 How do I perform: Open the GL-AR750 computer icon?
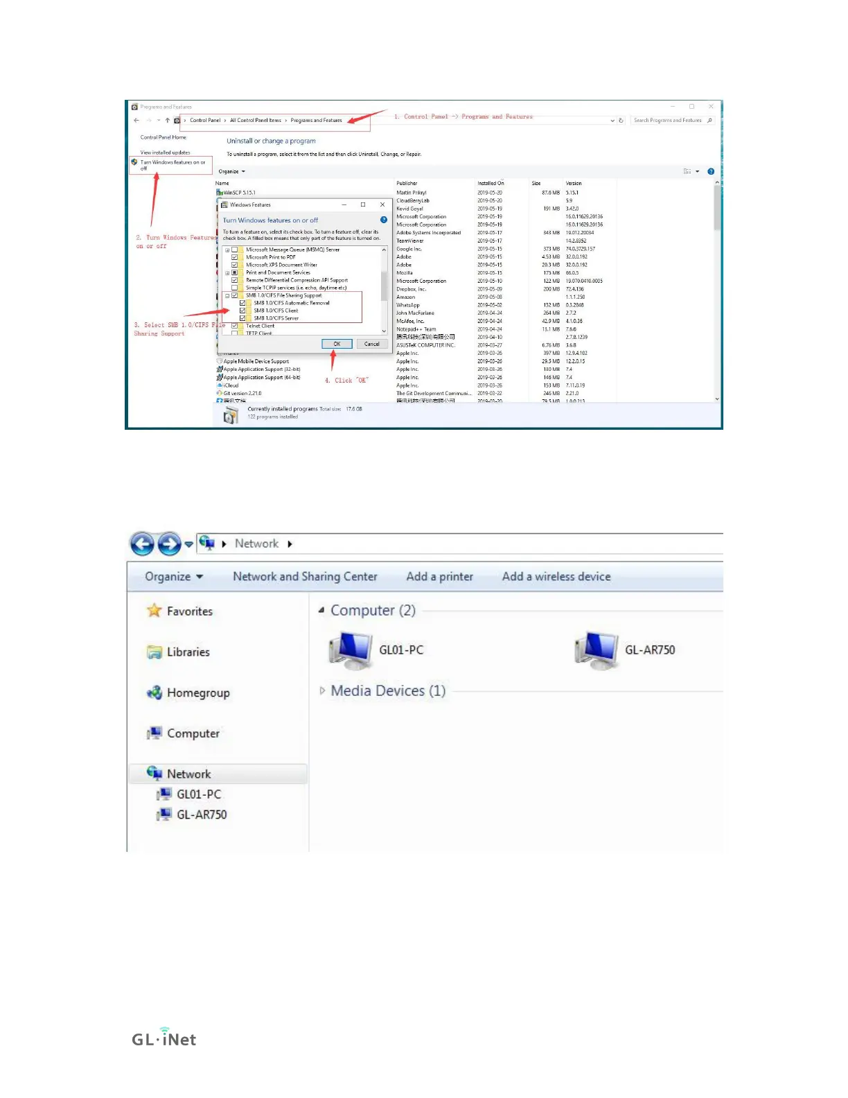(x=597, y=650)
